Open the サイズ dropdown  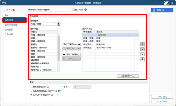click(x=82, y=87)
